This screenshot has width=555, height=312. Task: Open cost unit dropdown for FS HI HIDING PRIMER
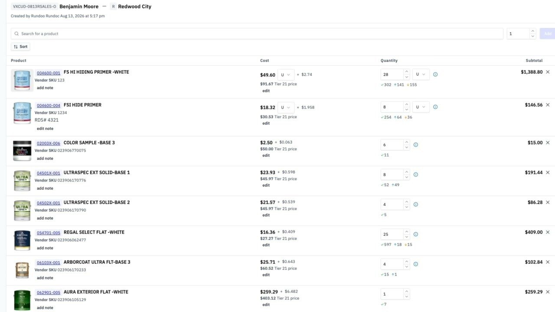[x=286, y=75]
